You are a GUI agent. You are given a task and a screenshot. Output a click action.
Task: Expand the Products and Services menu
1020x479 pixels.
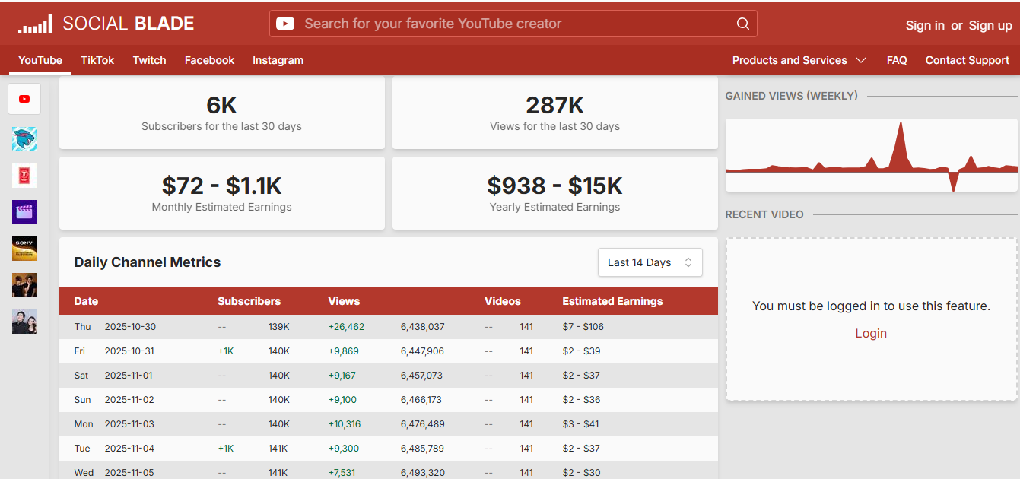pos(798,60)
